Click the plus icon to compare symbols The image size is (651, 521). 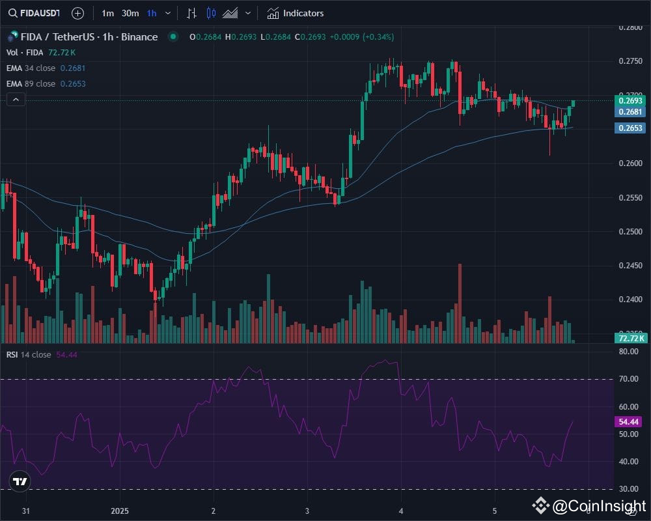click(x=77, y=13)
